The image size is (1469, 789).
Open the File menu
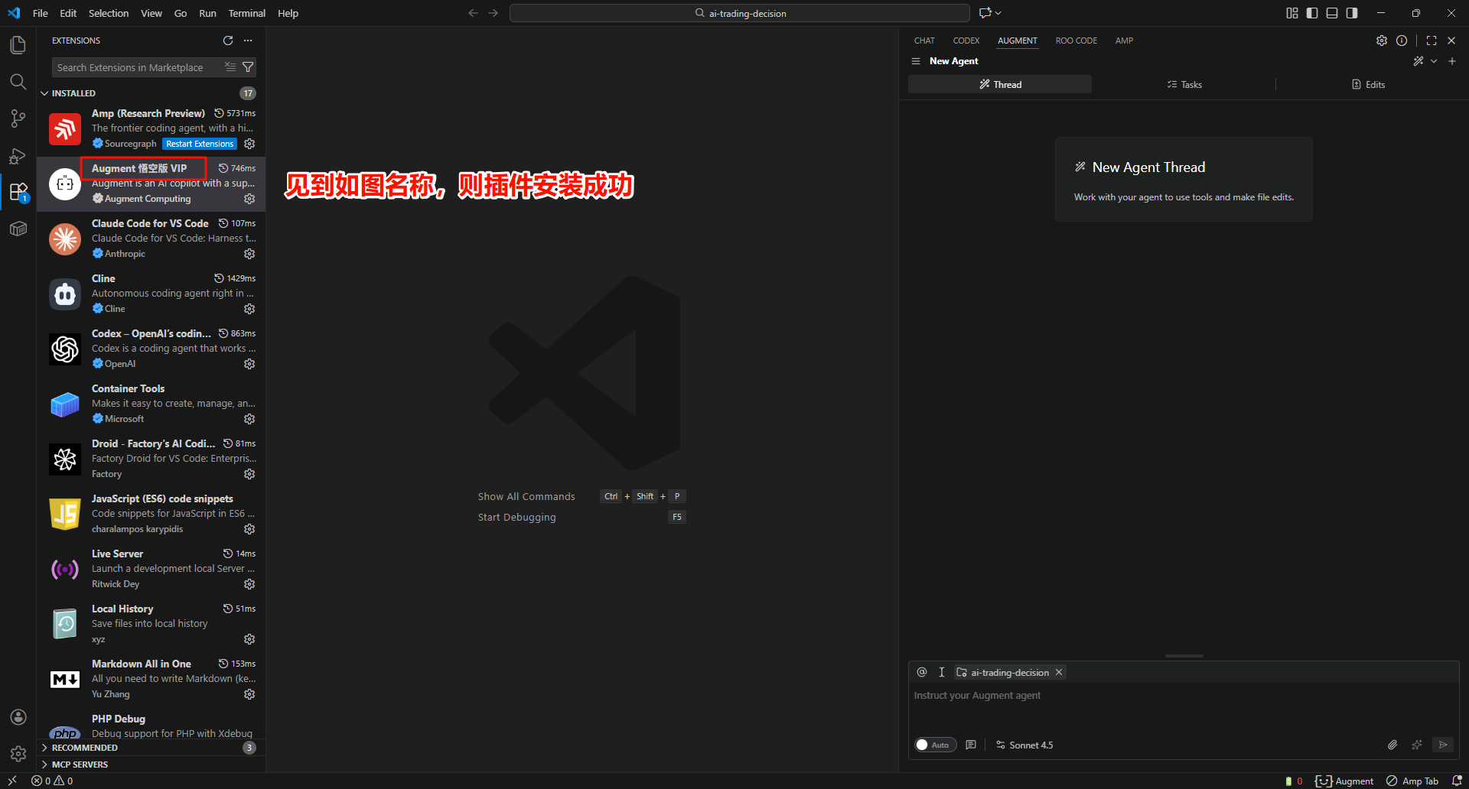[x=41, y=13]
